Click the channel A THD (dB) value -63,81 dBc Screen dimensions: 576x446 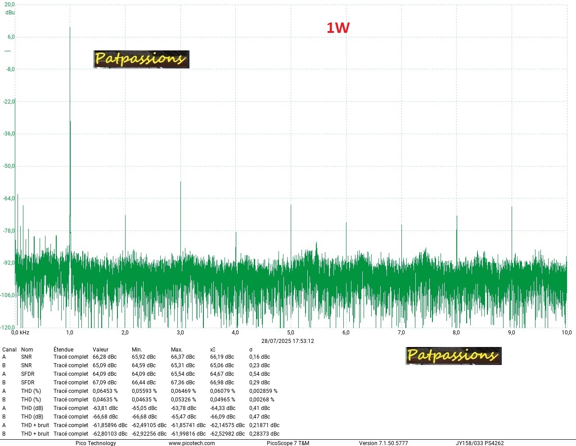105,408
